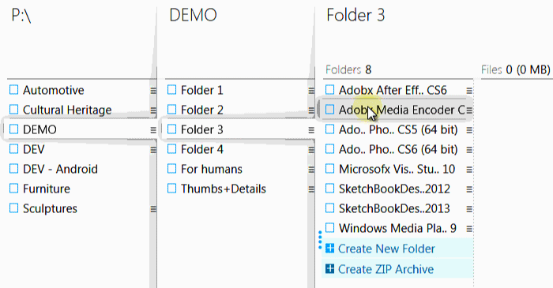This screenshot has width=553, height=288.
Task: Open the menu icon for Thumbs+Details
Action: (311, 189)
